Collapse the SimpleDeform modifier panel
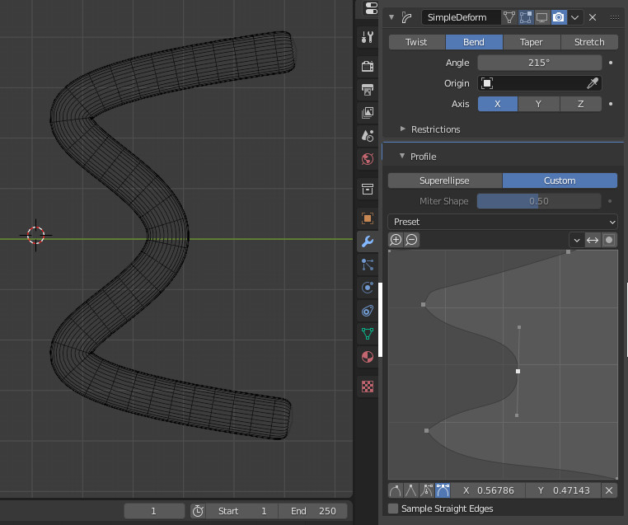The image size is (628, 525). pyautogui.click(x=391, y=17)
